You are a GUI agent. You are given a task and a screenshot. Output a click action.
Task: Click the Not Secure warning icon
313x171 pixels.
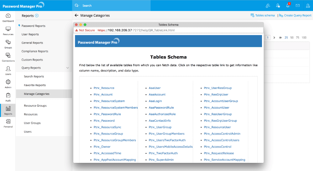(x=76, y=30)
